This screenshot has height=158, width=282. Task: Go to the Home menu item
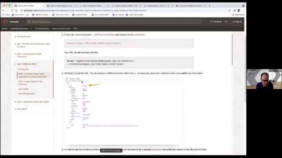pos(5,29)
